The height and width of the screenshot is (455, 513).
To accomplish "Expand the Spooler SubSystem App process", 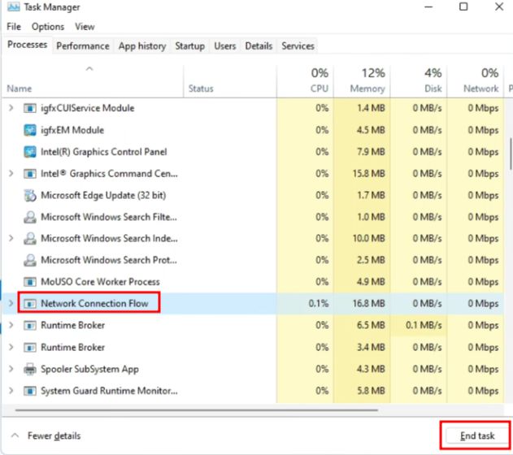I will coord(11,369).
